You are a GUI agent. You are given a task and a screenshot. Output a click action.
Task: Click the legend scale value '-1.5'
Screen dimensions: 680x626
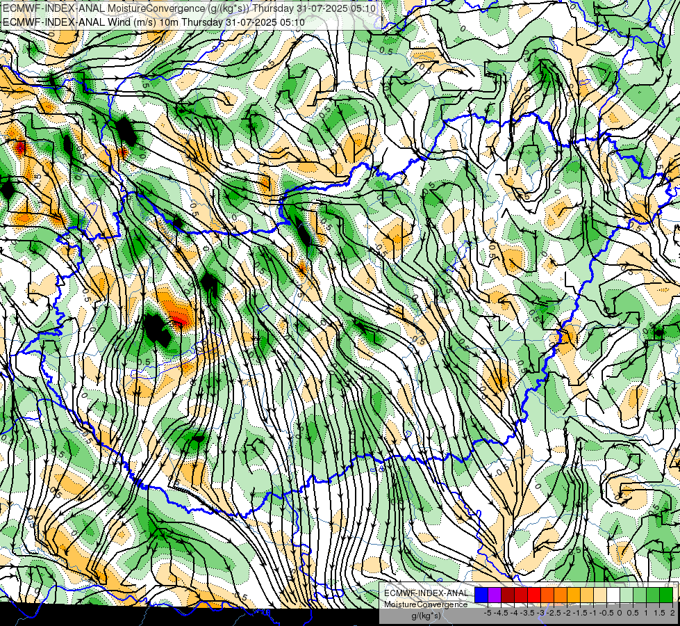pos(580,613)
